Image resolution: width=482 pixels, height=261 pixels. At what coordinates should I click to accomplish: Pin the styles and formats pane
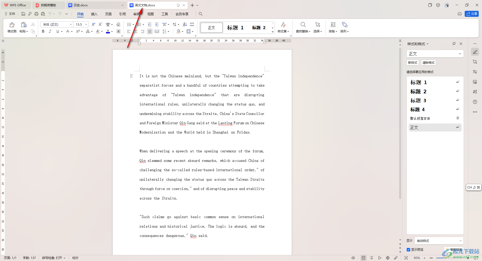pyautogui.click(x=454, y=44)
